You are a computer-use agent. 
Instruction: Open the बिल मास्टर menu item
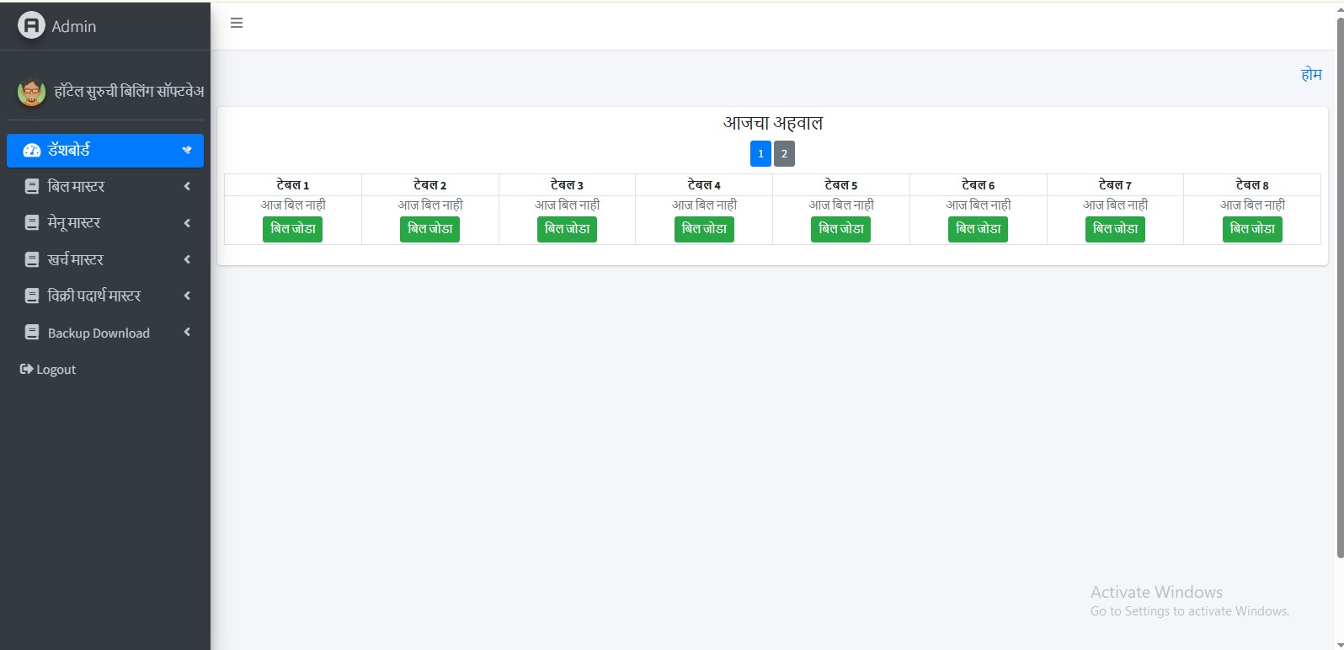(x=105, y=187)
